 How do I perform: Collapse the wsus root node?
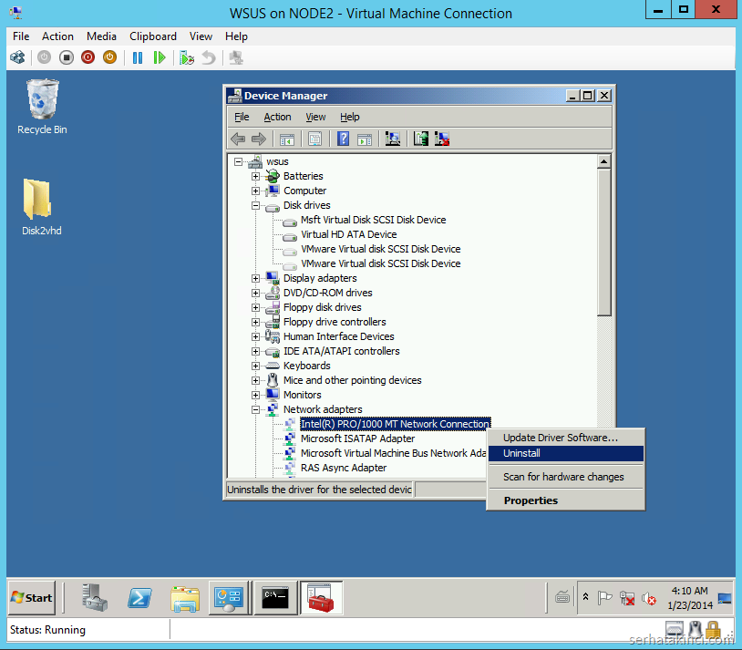[x=239, y=162]
